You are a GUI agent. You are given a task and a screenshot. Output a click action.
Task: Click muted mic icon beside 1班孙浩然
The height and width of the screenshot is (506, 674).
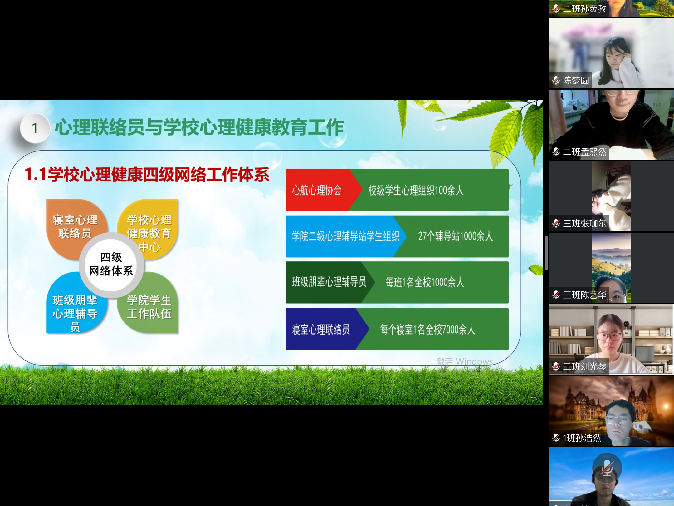coord(556,438)
